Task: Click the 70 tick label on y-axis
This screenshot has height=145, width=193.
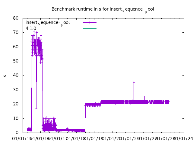Action: point(16,32)
